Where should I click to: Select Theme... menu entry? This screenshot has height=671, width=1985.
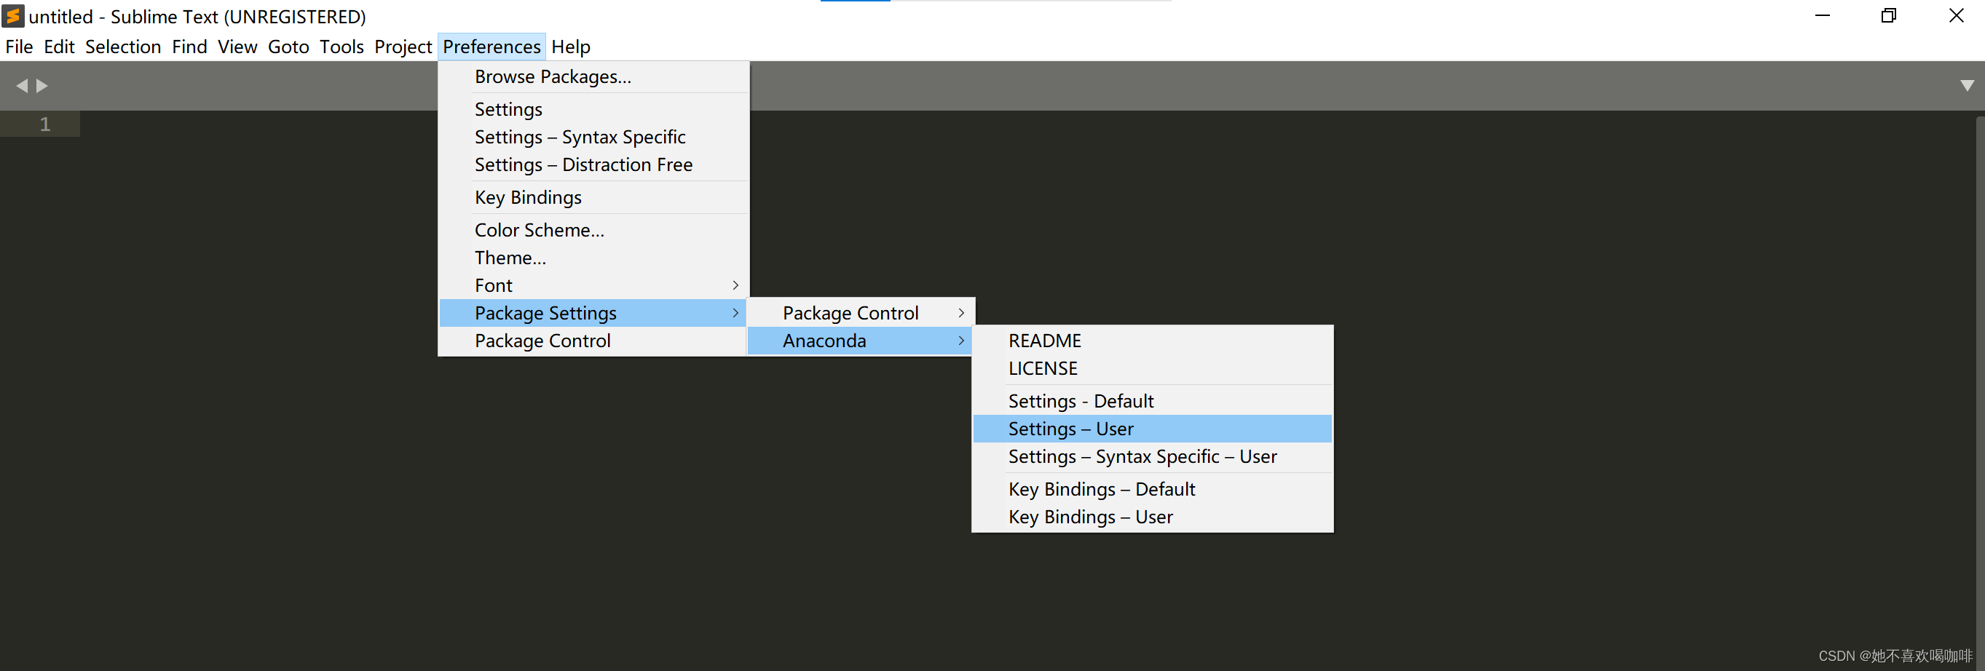[594, 258]
